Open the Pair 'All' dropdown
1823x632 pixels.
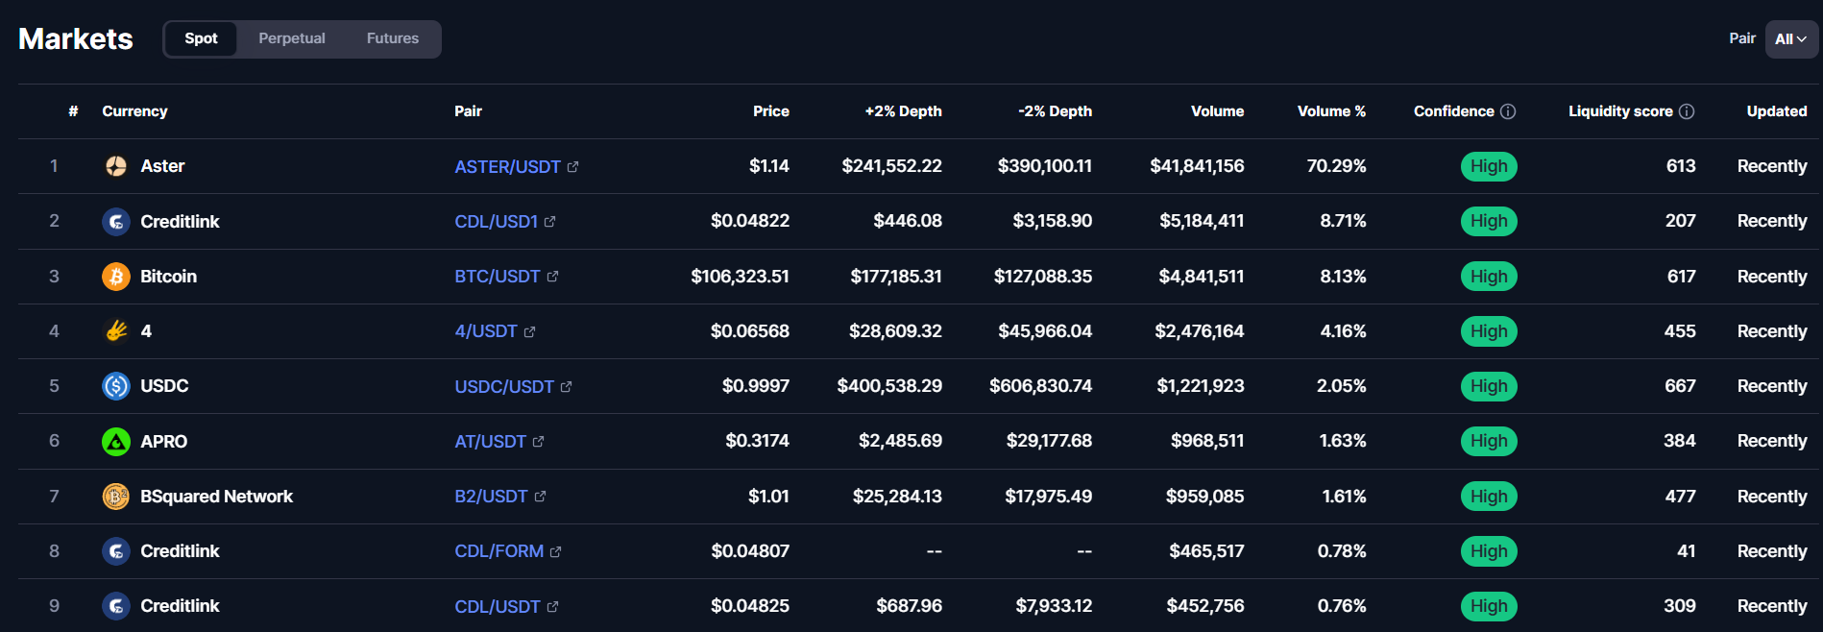point(1790,39)
